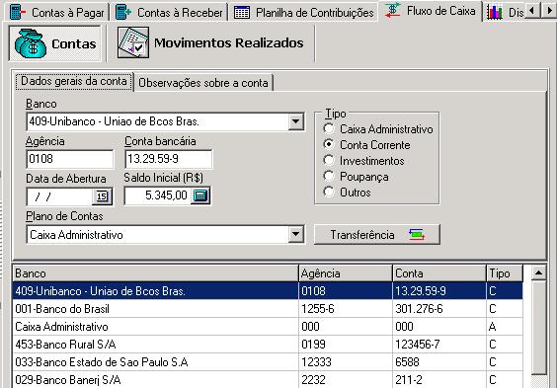Click the Contas à Receber calculator icon
Viewport: 557px width, 388px height.
122,13
